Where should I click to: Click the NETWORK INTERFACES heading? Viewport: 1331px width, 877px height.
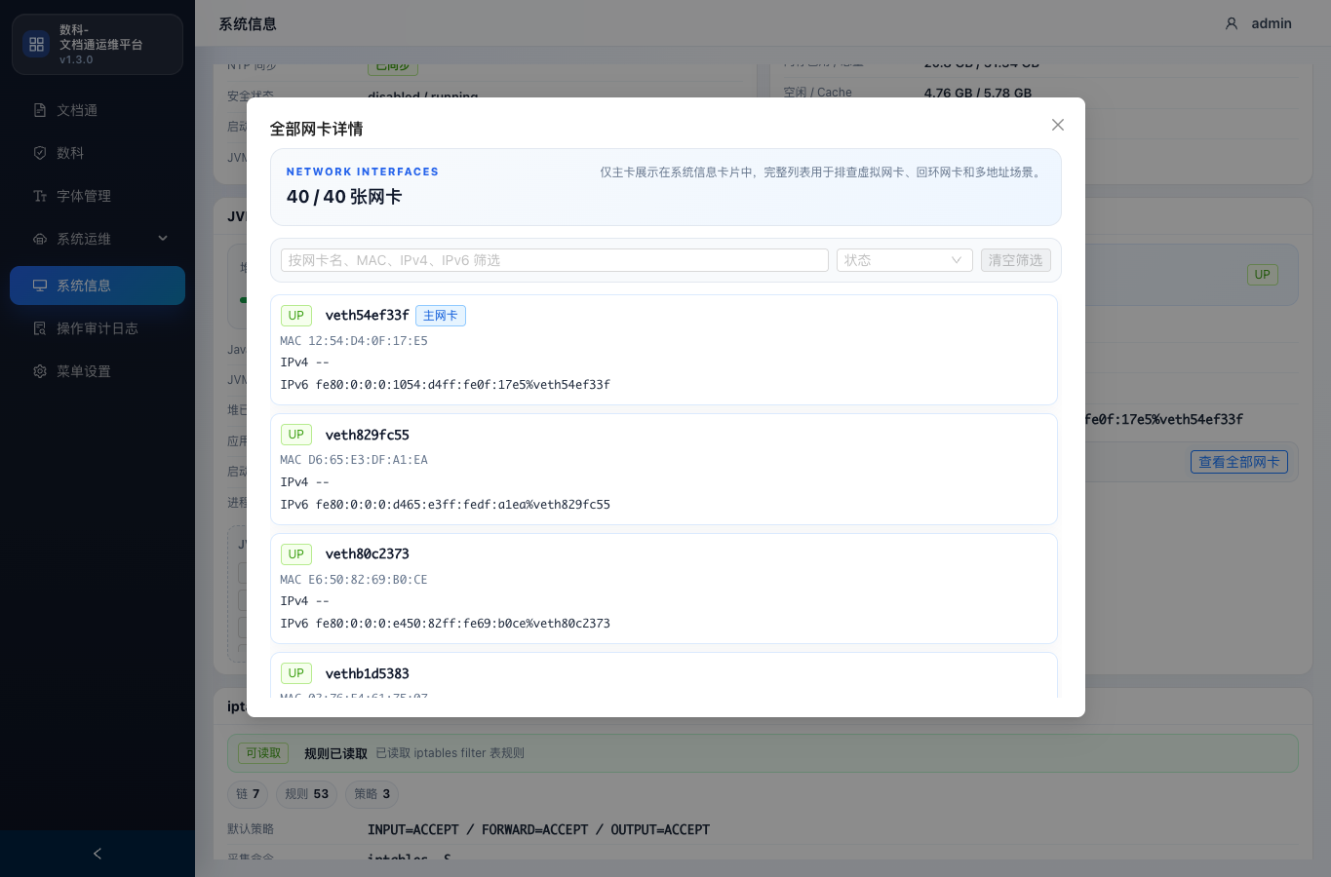[363, 172]
